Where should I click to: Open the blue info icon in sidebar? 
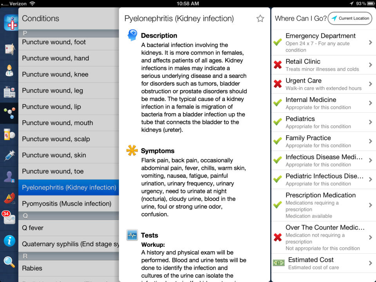click(x=9, y=240)
